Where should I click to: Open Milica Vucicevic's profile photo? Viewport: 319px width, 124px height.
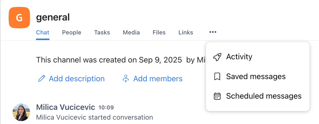tap(22, 112)
